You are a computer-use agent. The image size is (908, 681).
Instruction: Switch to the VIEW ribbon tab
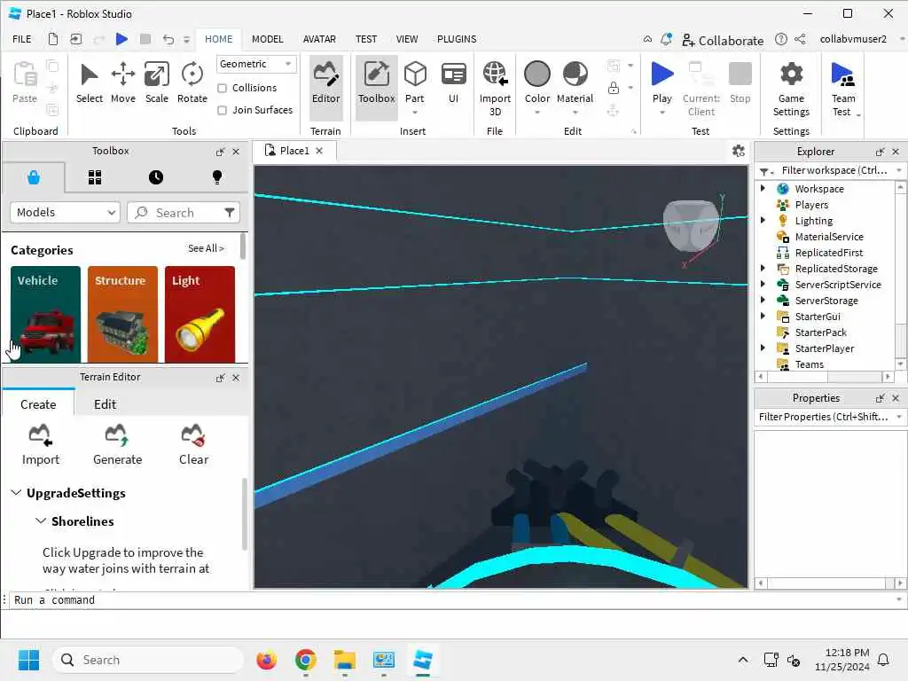(x=406, y=39)
